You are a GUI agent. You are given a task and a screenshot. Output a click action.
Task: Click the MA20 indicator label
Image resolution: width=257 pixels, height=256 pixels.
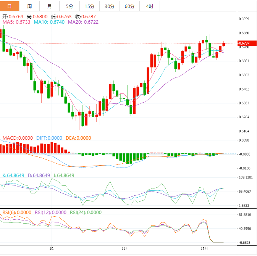pyautogui.click(x=83, y=23)
